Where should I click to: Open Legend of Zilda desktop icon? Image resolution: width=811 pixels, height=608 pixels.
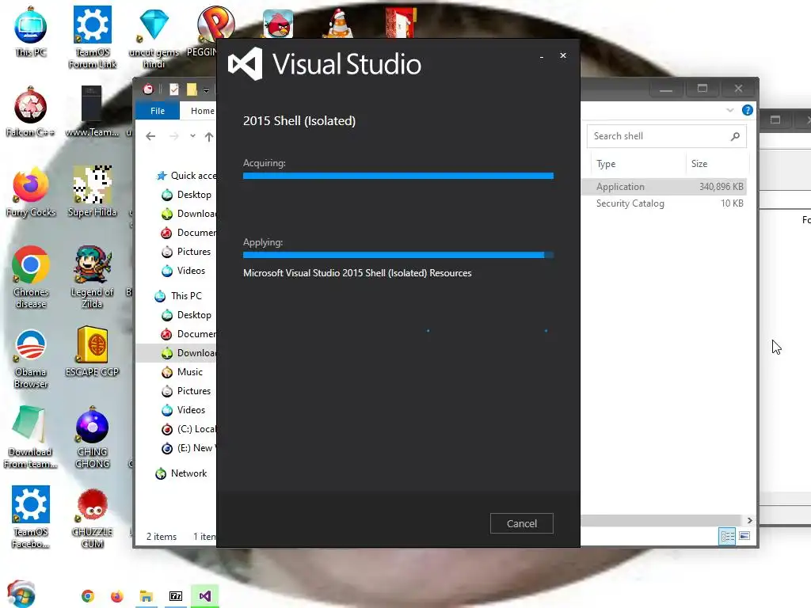point(92,278)
